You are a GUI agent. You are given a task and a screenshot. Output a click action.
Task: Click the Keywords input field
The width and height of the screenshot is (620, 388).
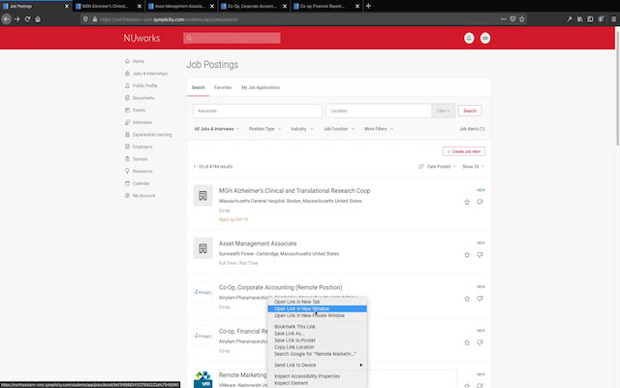[x=258, y=111]
